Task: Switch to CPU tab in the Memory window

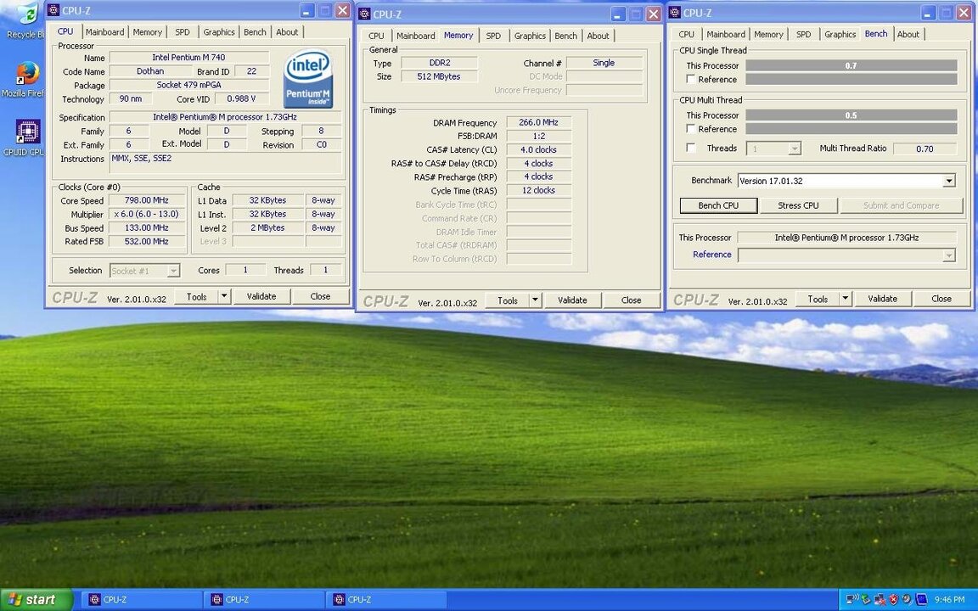Action: pos(376,36)
